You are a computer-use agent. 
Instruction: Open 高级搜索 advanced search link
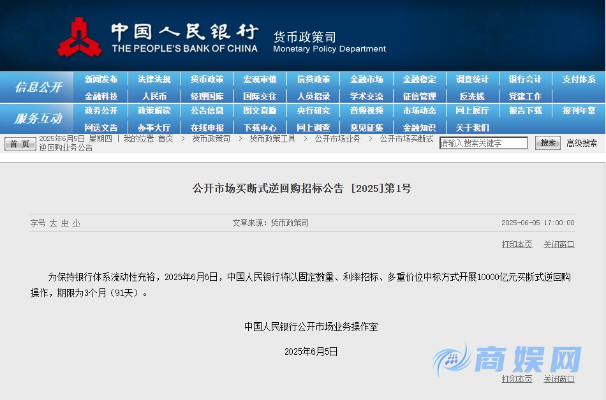click(x=581, y=144)
